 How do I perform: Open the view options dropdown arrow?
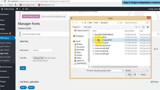139,27
